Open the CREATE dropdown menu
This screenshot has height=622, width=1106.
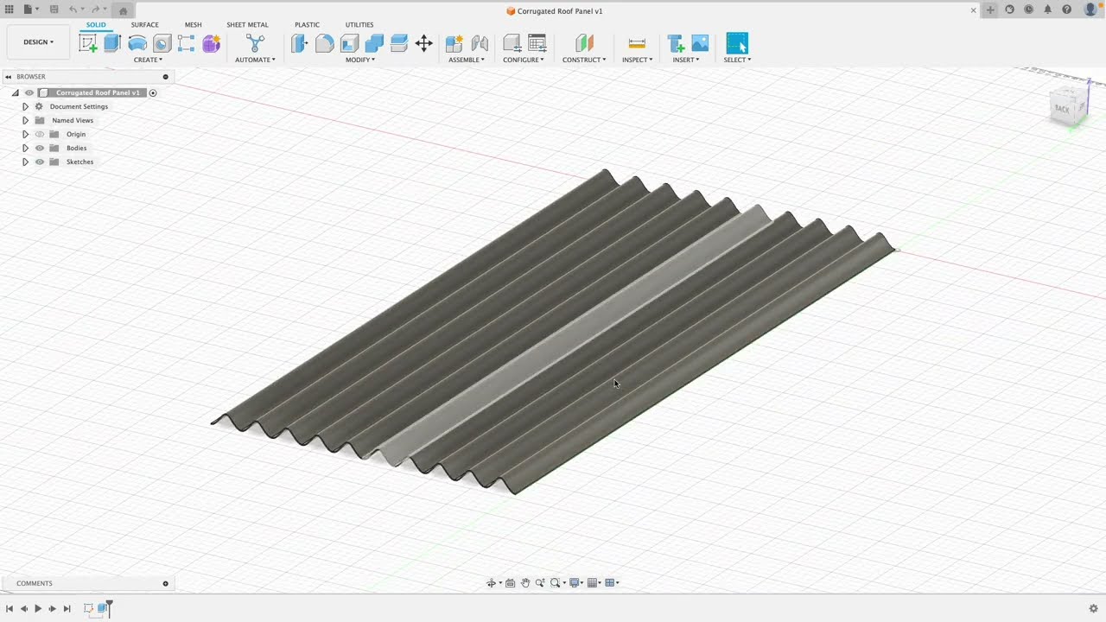click(148, 60)
